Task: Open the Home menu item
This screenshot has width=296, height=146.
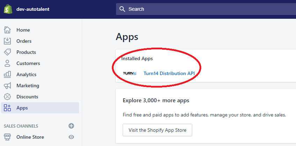Action: point(23,30)
